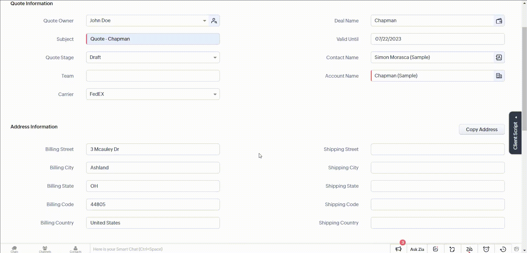Open the Carrier dropdown showing FedEX

coord(215,94)
